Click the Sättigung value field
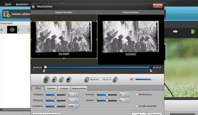Viewport: 198px width, 115px height. [x=71, y=100]
